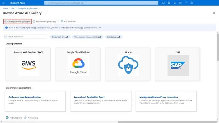Go to Home breadcrumb
The height and width of the screenshot is (123, 219).
(x=5, y=8)
